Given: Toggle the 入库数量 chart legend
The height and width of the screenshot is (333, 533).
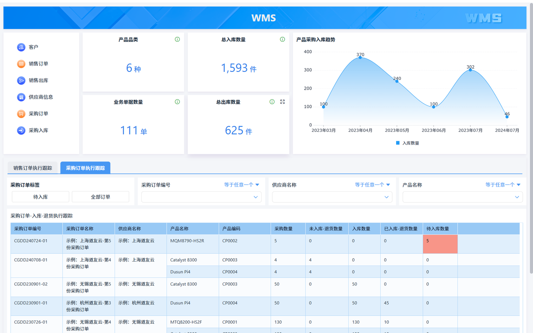Looking at the screenshot, I should [x=407, y=143].
